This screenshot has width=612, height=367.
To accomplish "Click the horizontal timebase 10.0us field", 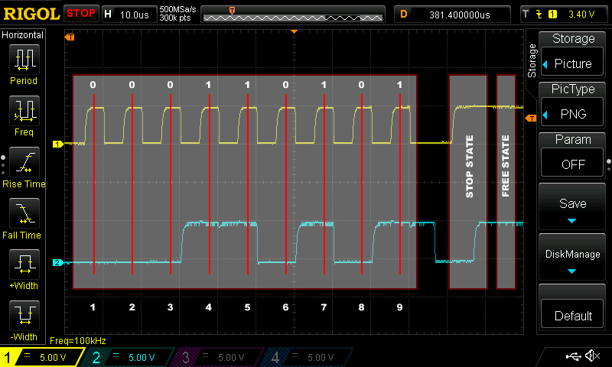I will (129, 15).
